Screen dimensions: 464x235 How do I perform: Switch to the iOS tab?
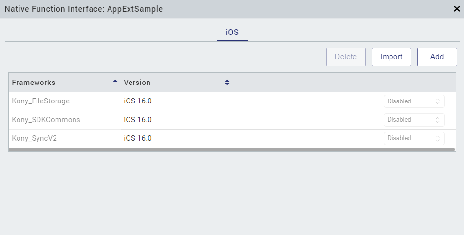click(x=232, y=32)
